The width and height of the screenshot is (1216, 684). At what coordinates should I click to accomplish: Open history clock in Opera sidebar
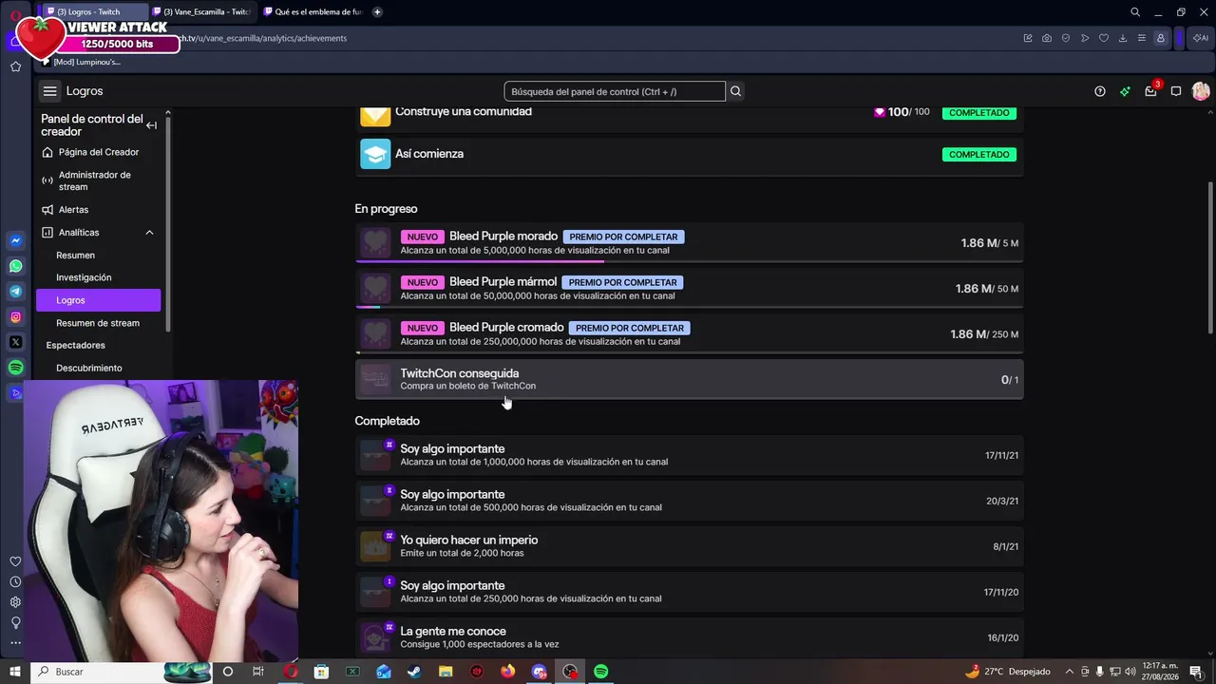15,581
